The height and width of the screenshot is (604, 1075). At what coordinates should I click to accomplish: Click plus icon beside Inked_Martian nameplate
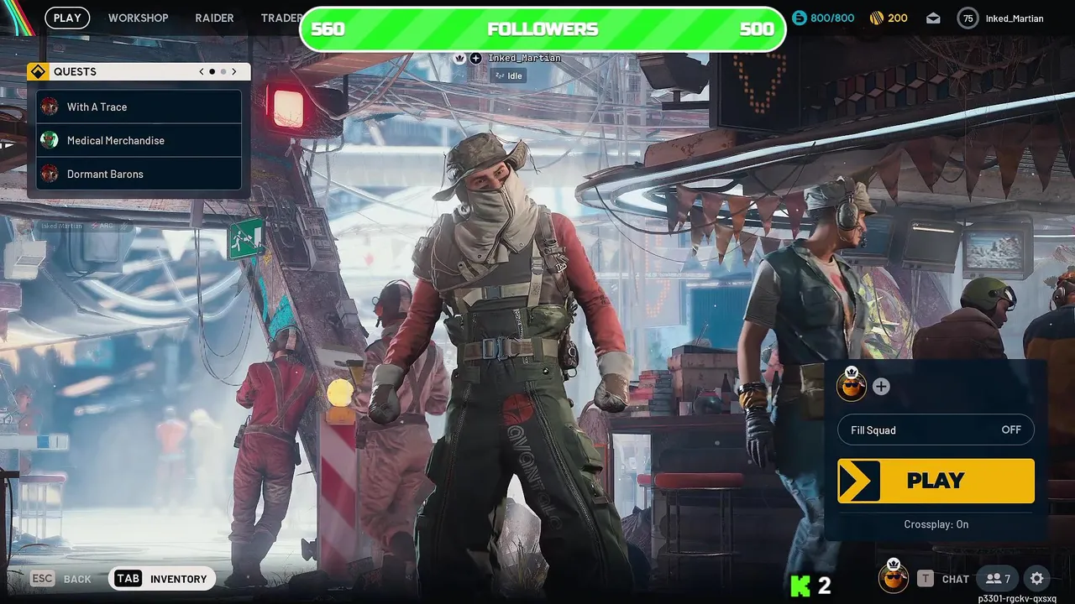(x=476, y=58)
